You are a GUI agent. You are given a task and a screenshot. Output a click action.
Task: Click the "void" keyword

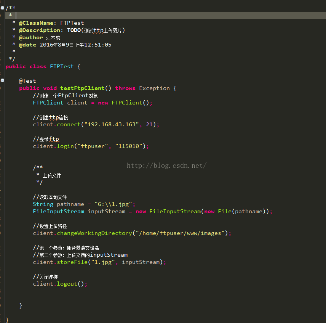[x=50, y=88]
